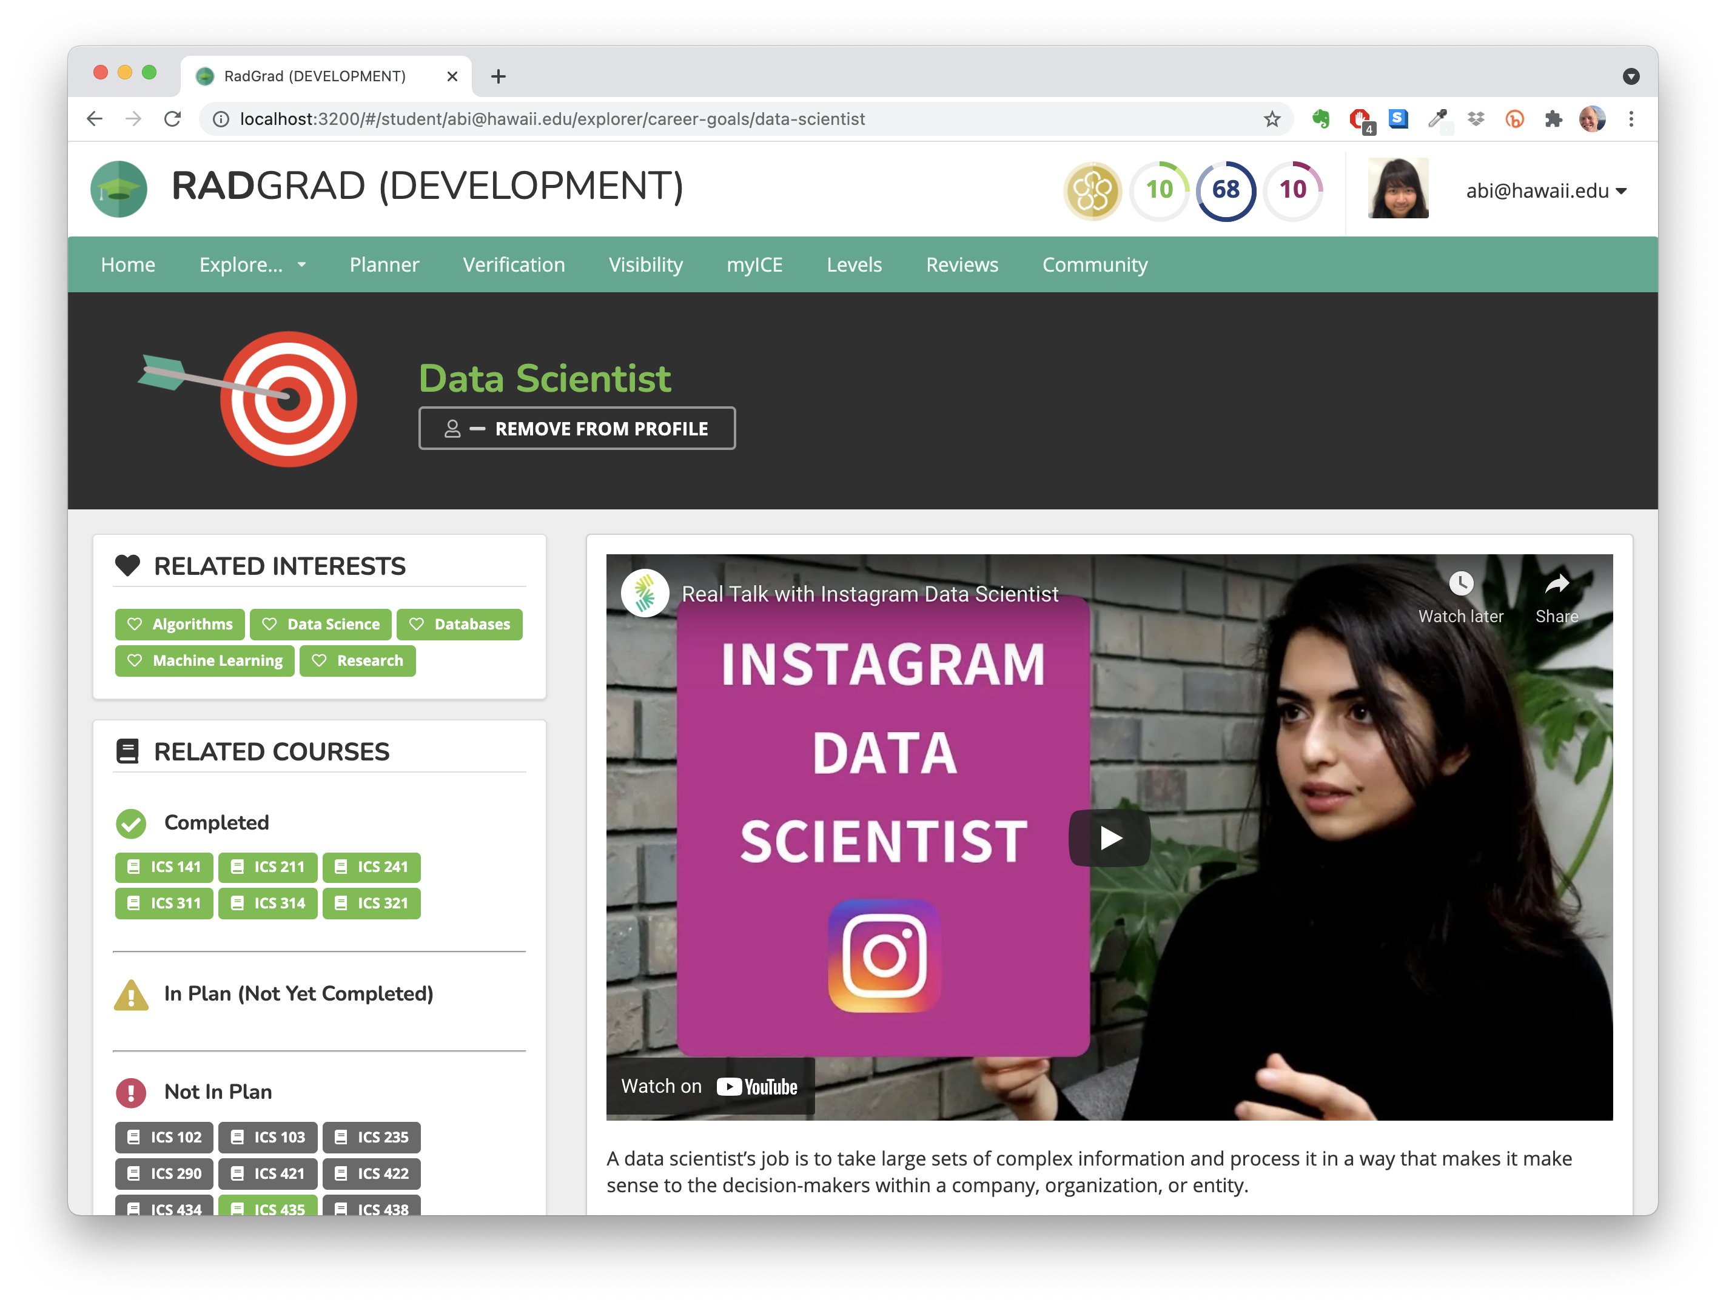Image resolution: width=1726 pixels, height=1305 pixels.
Task: Expand the Explore... menu
Action: (x=252, y=264)
